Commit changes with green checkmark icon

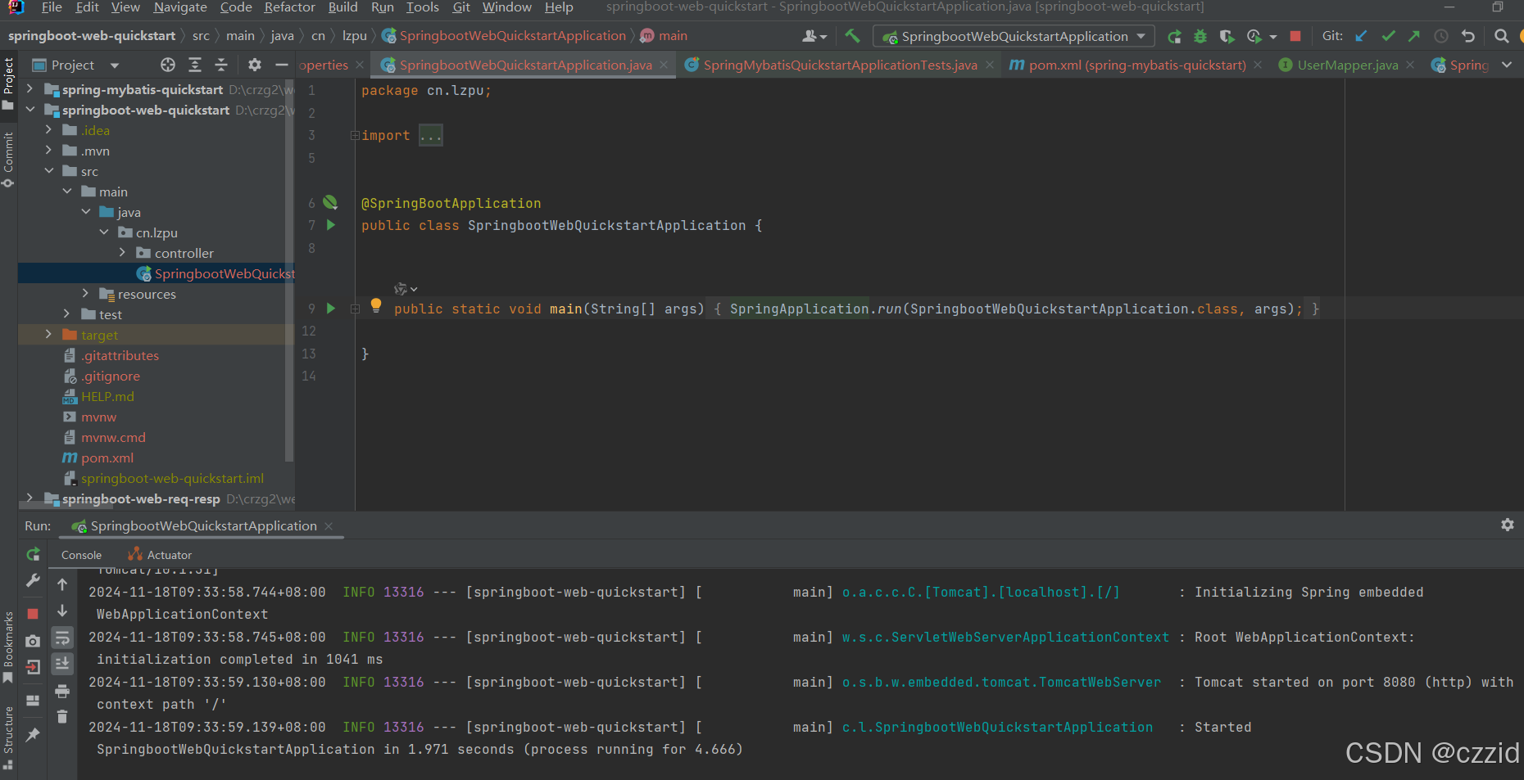coord(1388,36)
